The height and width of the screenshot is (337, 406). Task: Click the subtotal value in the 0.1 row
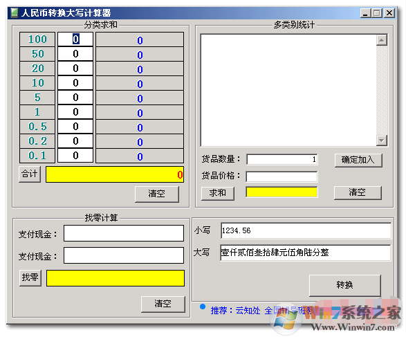(140, 156)
